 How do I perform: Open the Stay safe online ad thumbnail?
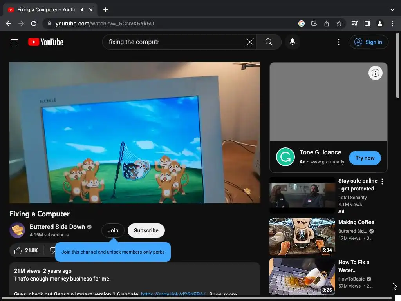302,195
